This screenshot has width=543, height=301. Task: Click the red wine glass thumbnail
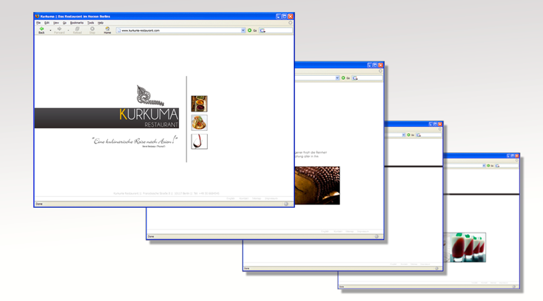pyautogui.click(x=199, y=141)
